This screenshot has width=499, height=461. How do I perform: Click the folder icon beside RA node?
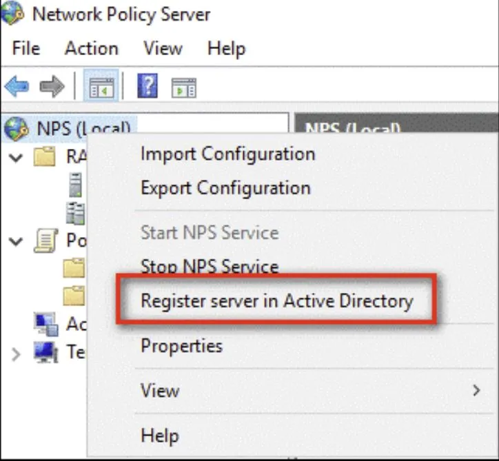(45, 156)
